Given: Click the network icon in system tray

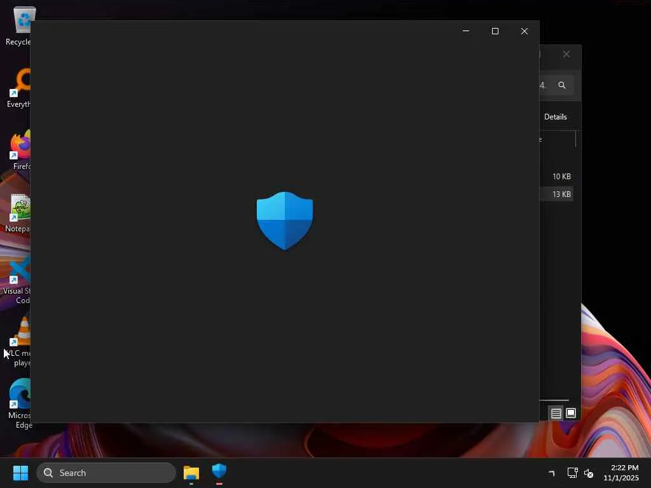Looking at the screenshot, I should point(573,473).
